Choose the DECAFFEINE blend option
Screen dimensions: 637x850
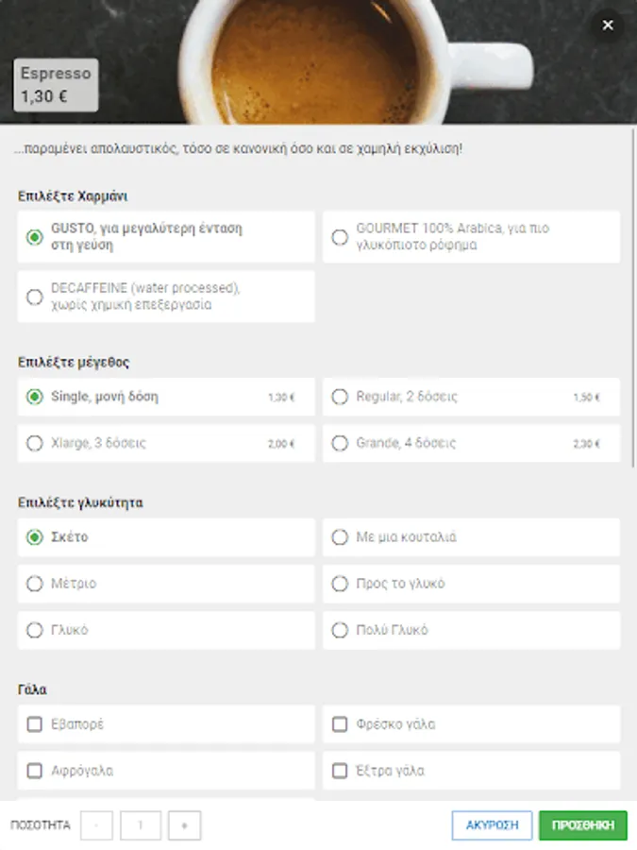pyautogui.click(x=35, y=297)
